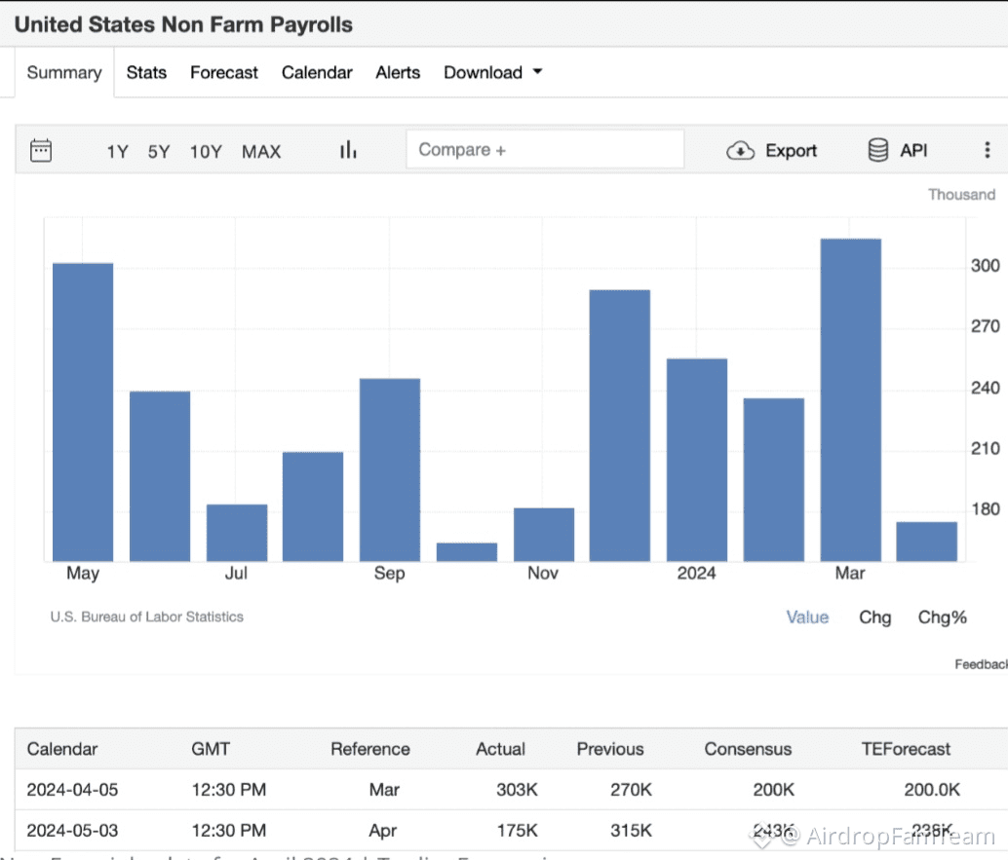This screenshot has width=1008, height=860.
Task: Show the MAX time range
Action: tap(261, 151)
